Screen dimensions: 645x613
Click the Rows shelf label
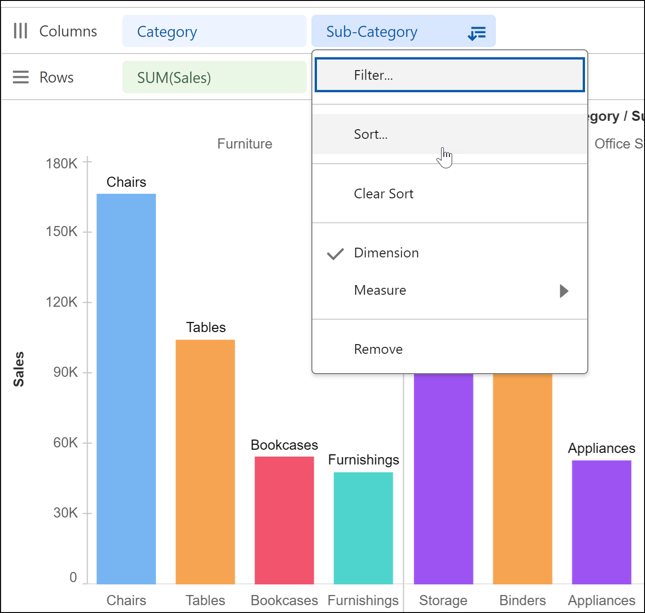point(57,77)
